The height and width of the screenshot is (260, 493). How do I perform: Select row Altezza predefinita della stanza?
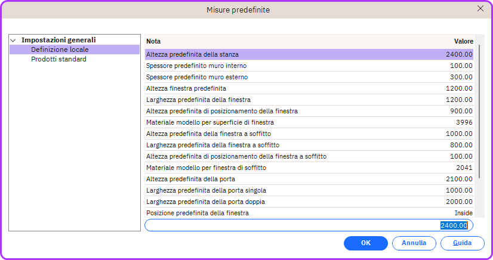[192, 54]
